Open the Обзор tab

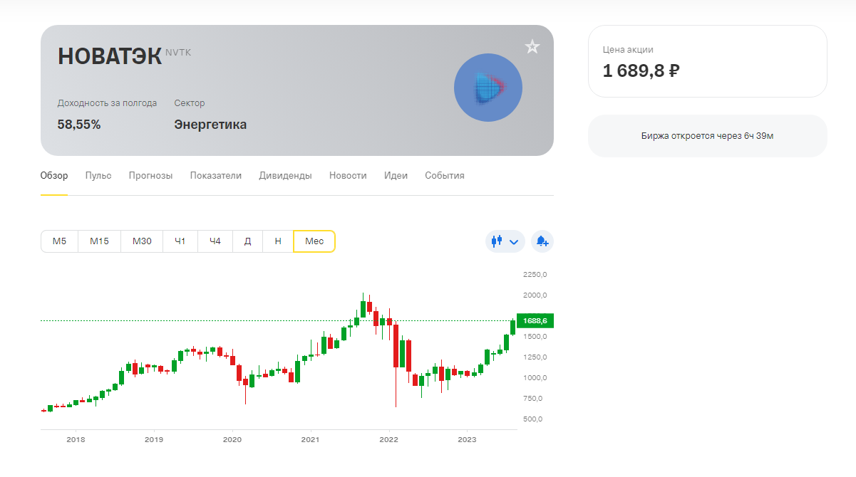[54, 176]
